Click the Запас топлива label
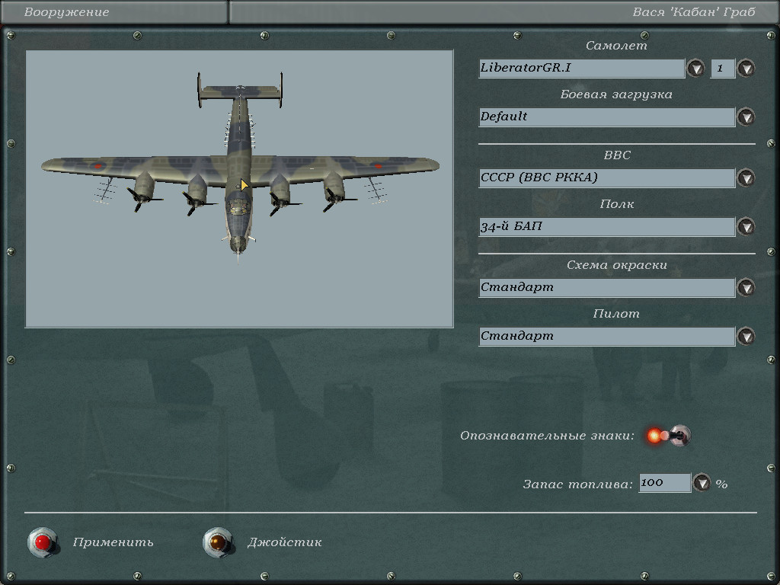 (x=577, y=484)
